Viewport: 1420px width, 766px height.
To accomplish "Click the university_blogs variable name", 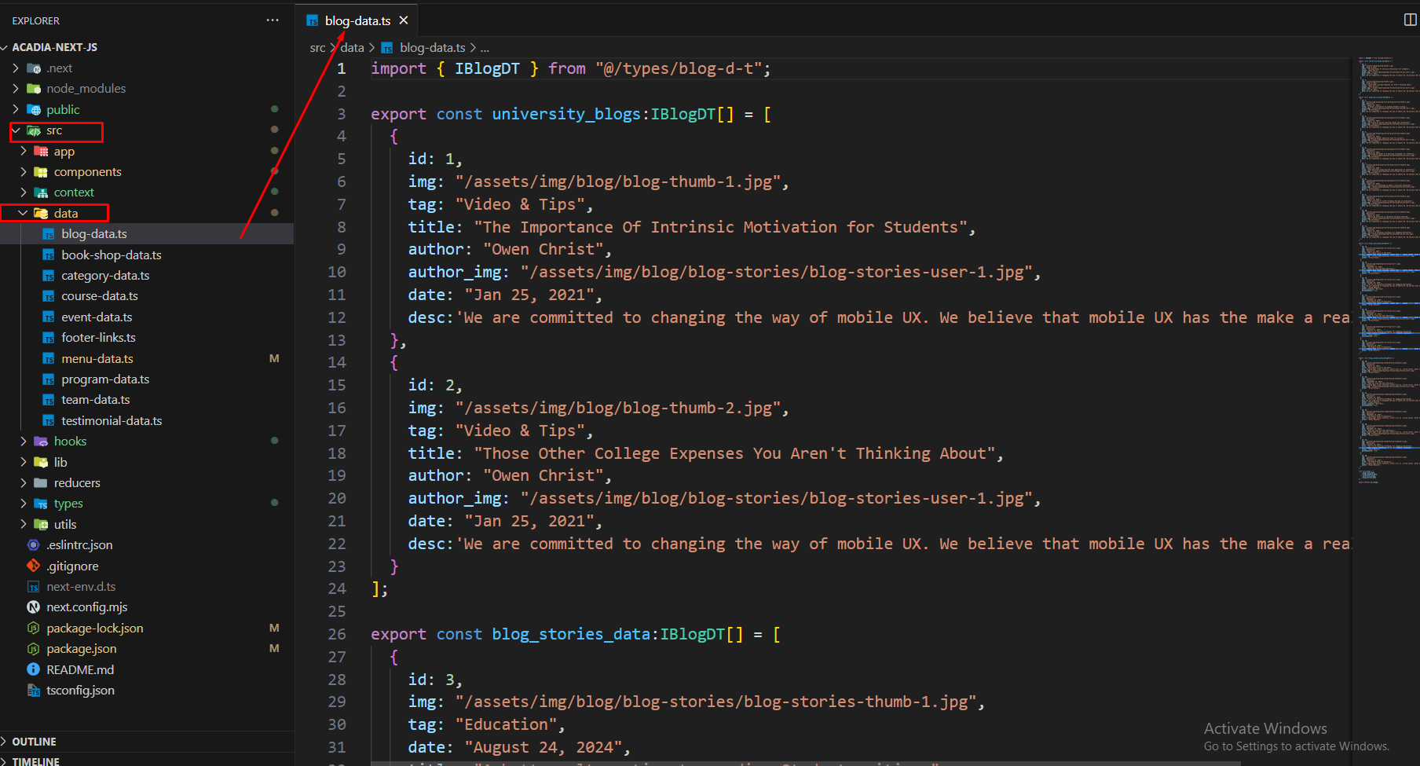I will (566, 114).
